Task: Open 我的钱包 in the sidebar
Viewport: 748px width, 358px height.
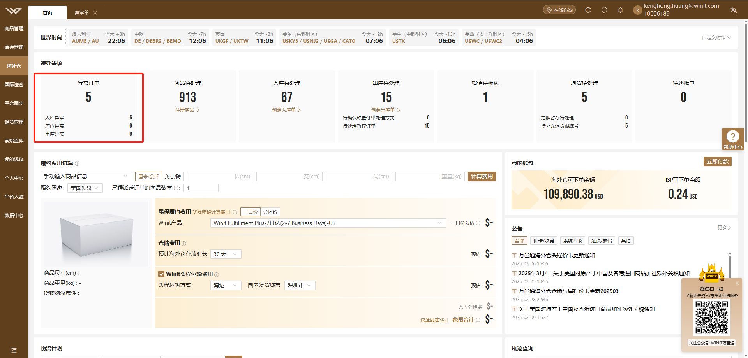Action: tap(14, 160)
